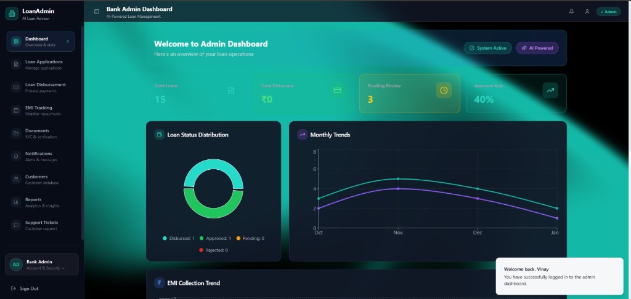
Task: Open Bank Admin account and security
Action: pos(42,265)
